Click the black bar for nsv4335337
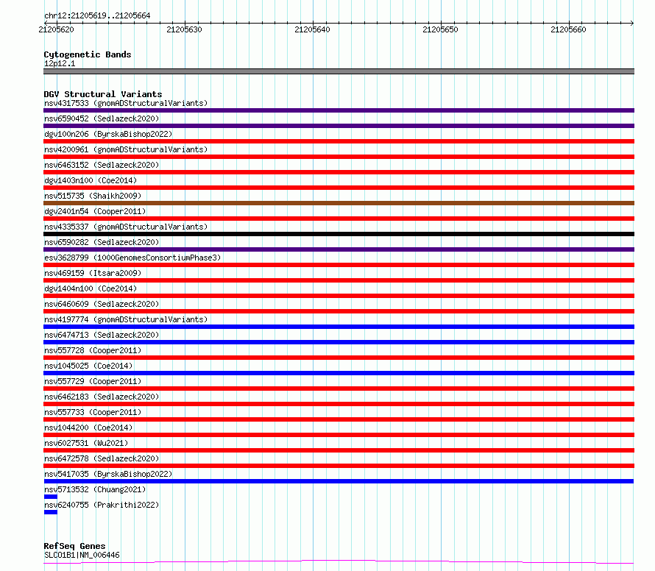 point(339,234)
